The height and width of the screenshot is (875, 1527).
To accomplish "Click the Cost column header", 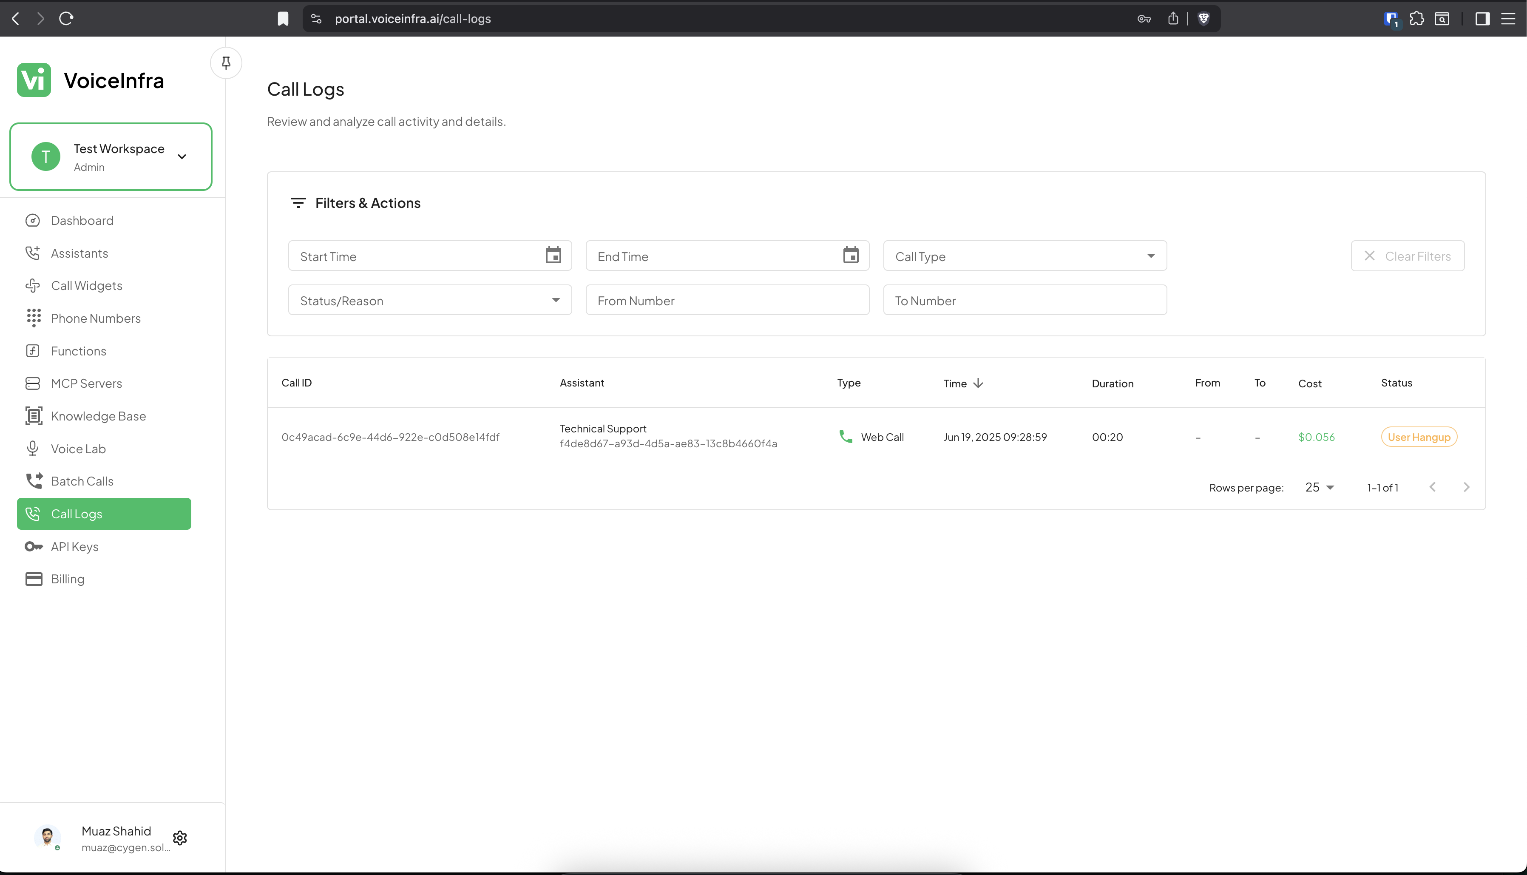I will [x=1309, y=384].
